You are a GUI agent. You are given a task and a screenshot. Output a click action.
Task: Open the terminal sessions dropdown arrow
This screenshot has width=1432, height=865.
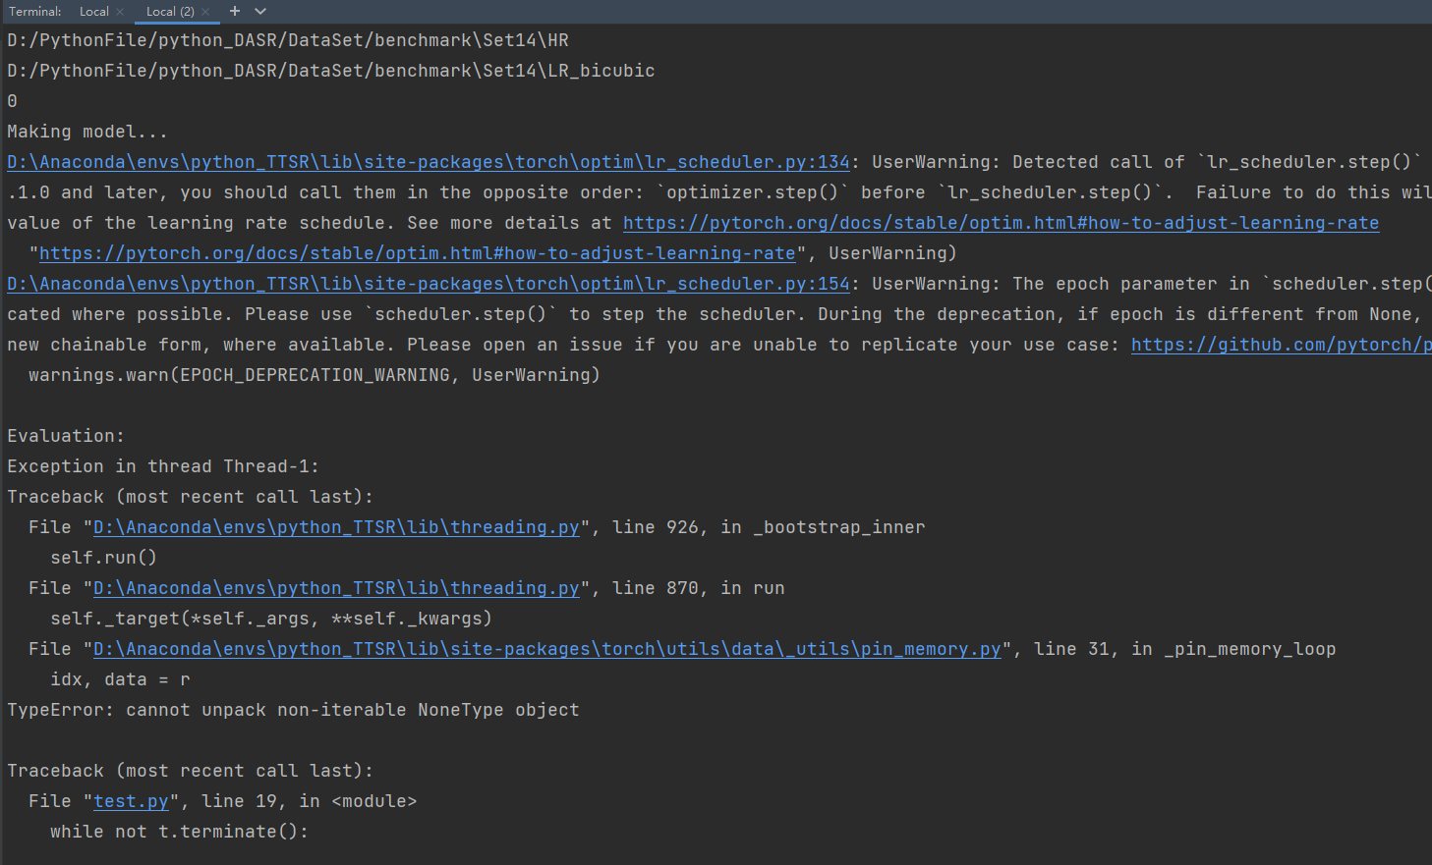click(x=260, y=11)
